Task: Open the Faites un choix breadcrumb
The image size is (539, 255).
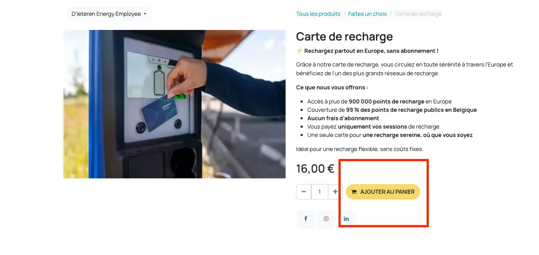Action: tap(368, 14)
